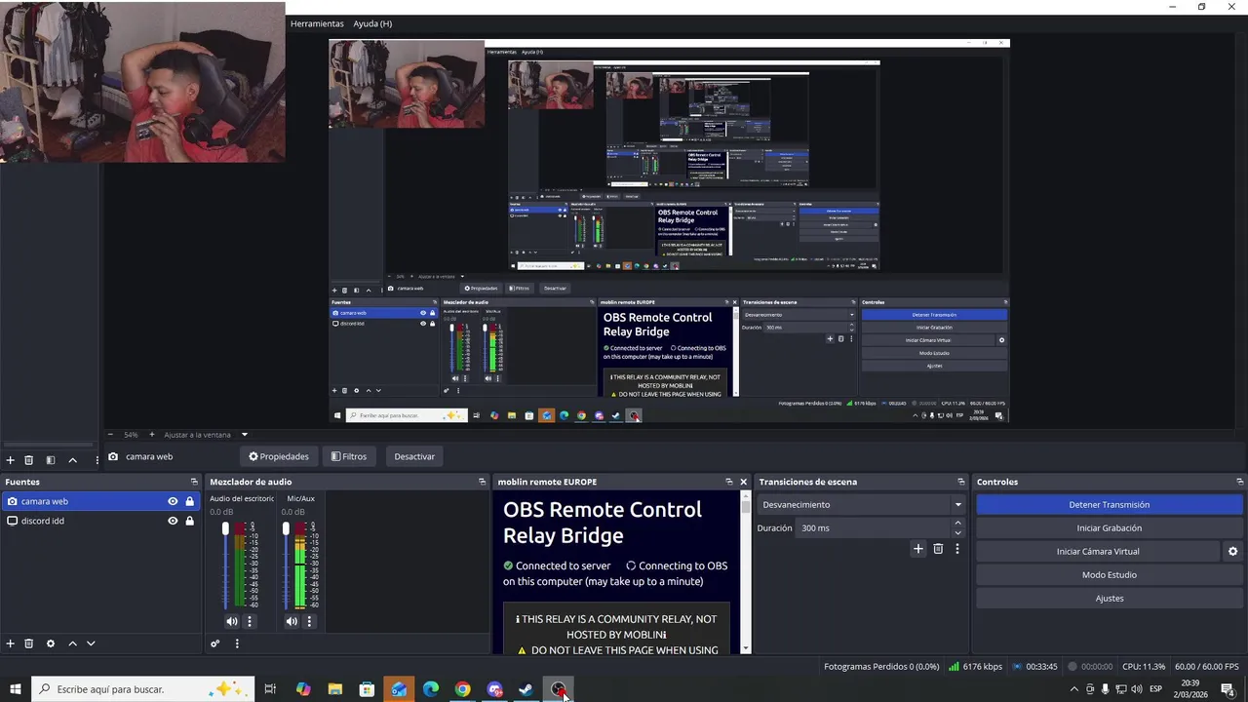Open Mic/Aux channel options dots
1248x702 pixels.
point(310,621)
